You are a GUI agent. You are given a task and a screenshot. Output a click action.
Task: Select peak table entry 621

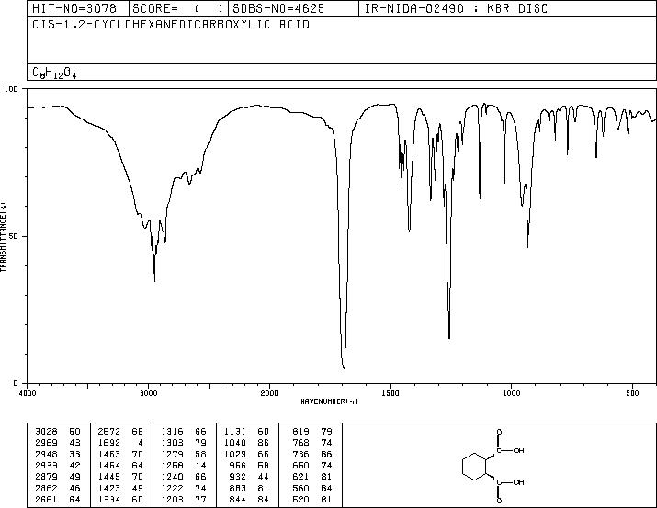[x=300, y=477]
